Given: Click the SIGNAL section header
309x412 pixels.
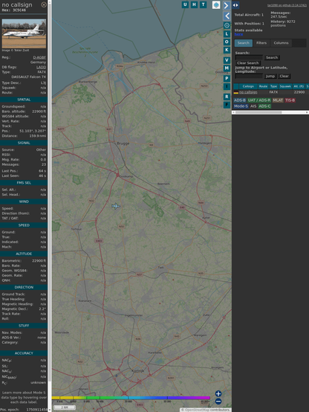Looking at the screenshot, I should (24, 143).
